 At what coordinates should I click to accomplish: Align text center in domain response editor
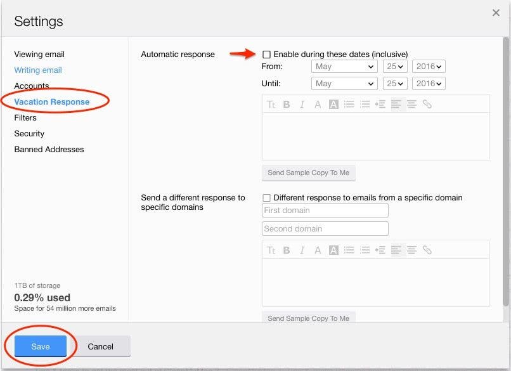click(x=411, y=250)
